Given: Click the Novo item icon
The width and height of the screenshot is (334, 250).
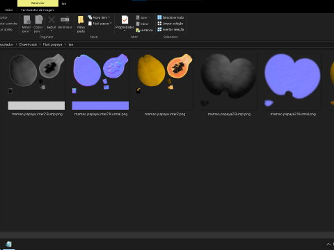Looking at the screenshot, I should 90,17.
